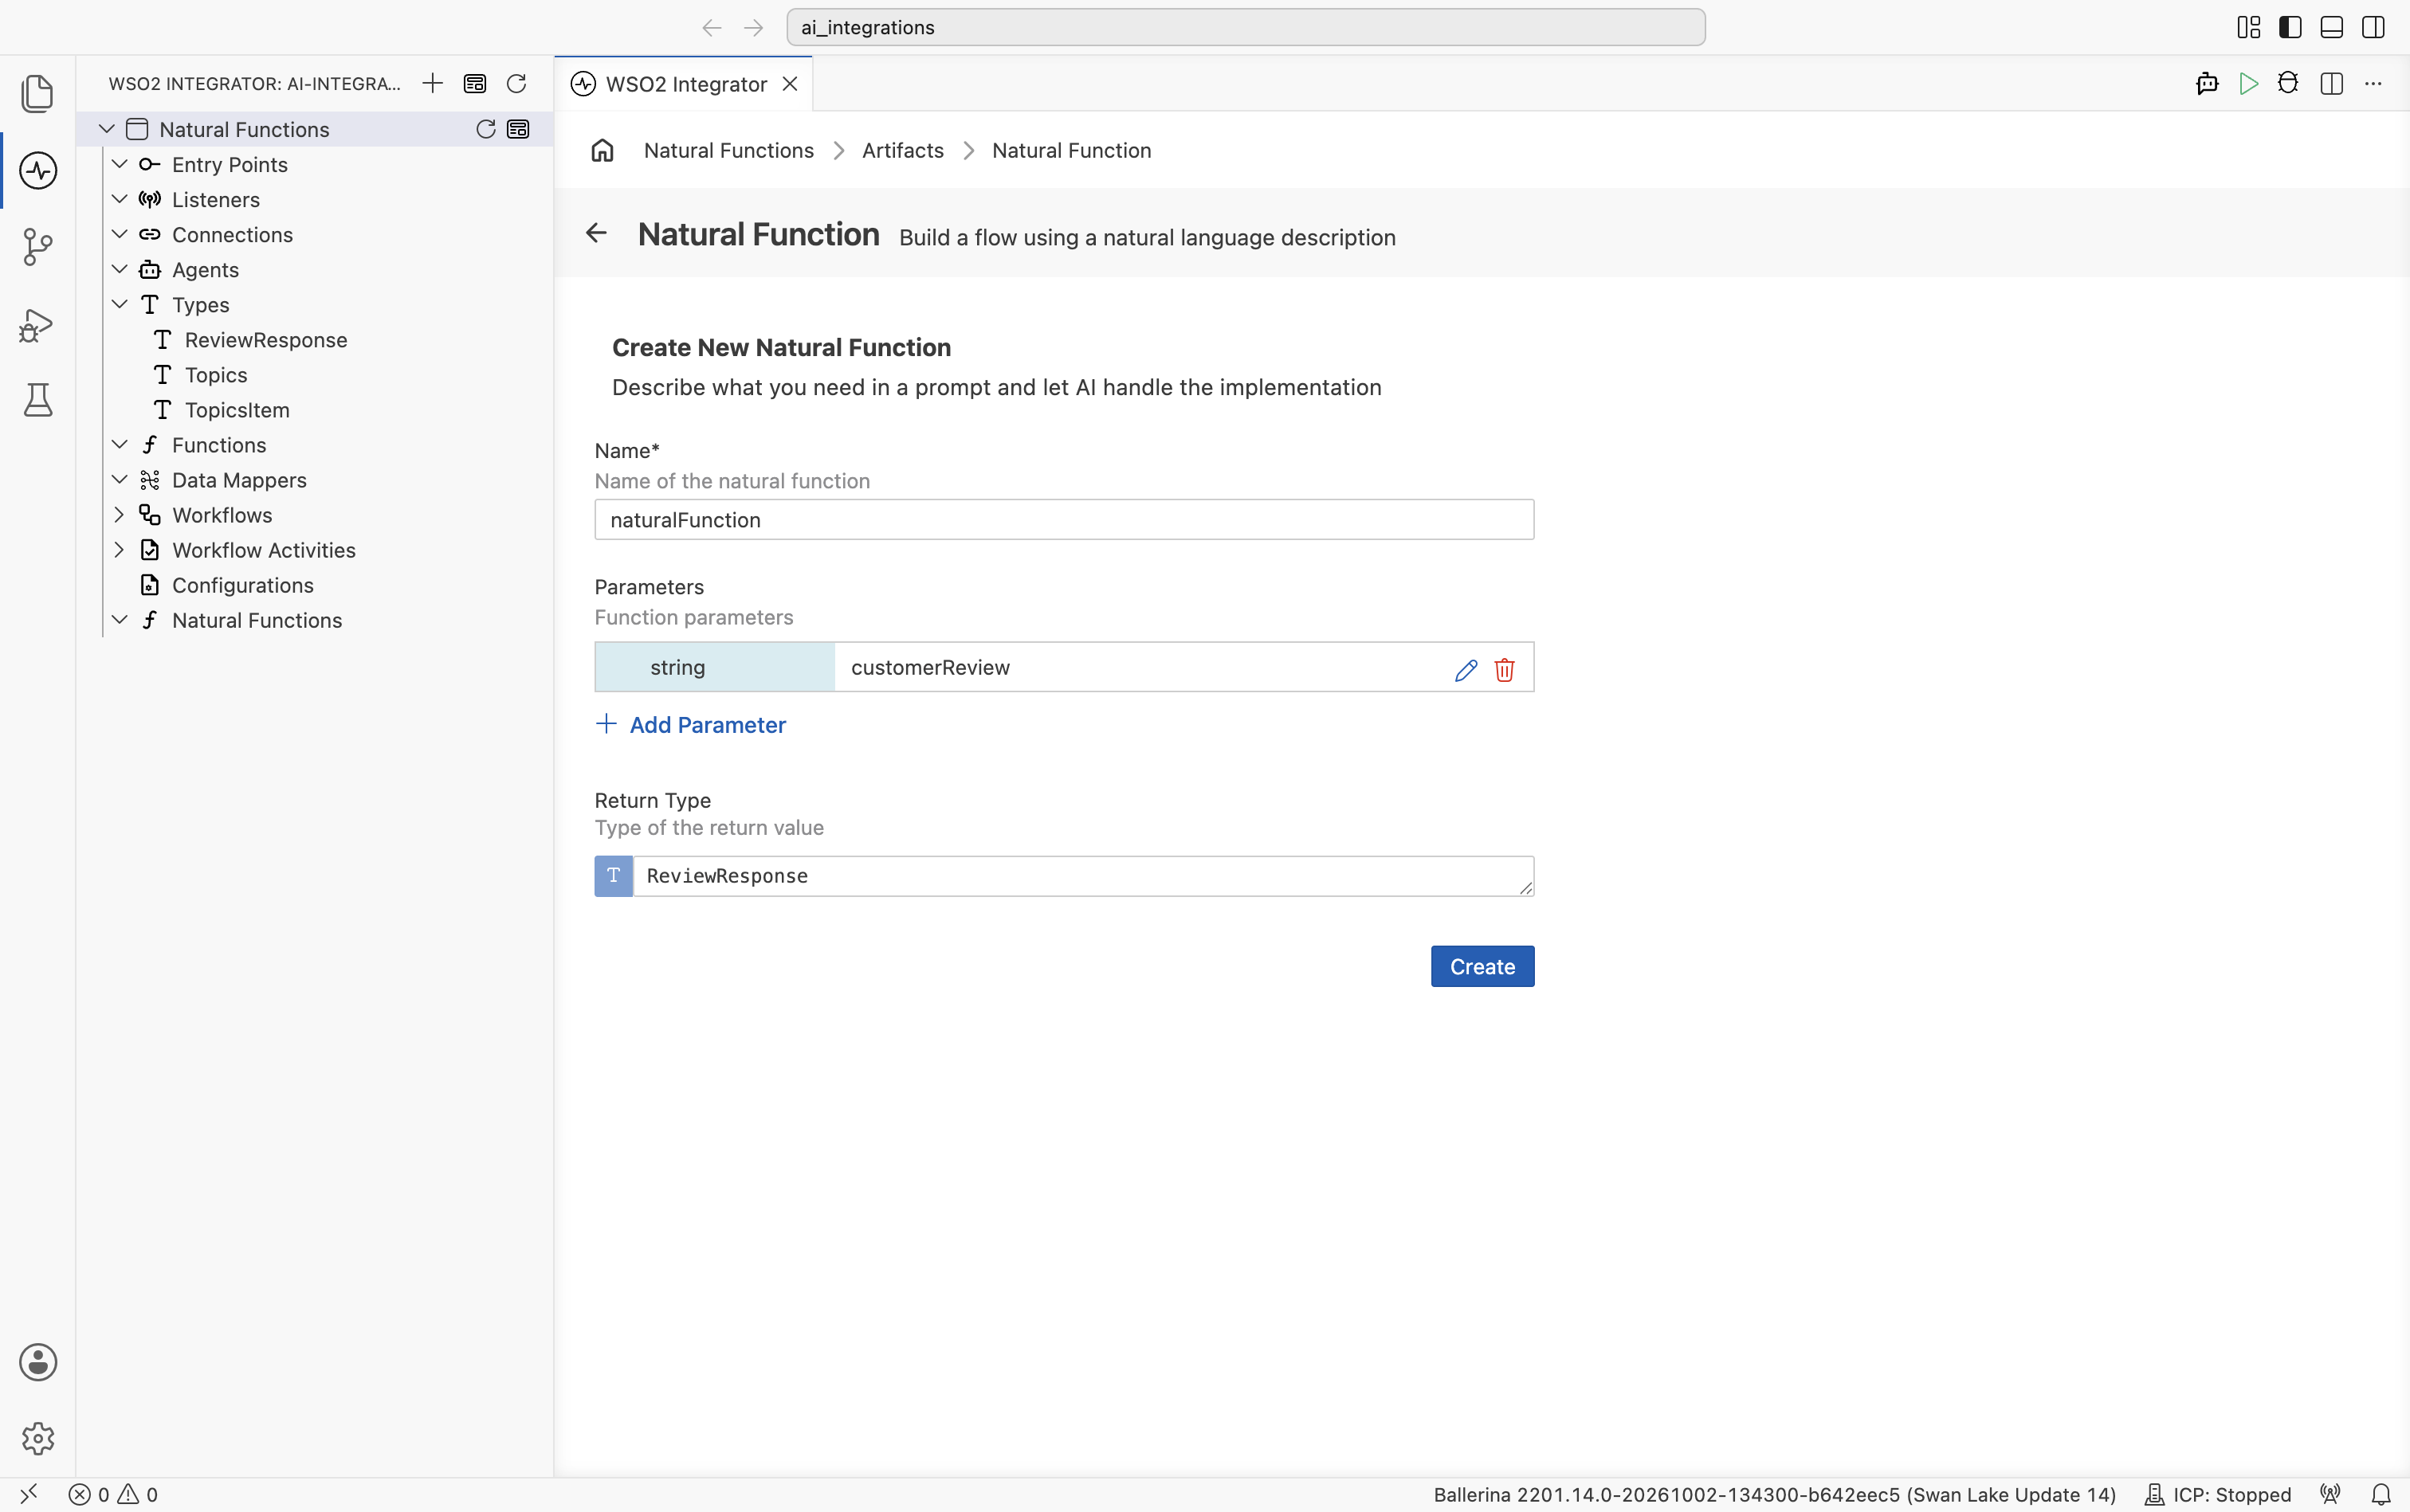Viewport: 2410px width, 1512px height.
Task: Delete the customerReview parameter
Action: (1505, 669)
